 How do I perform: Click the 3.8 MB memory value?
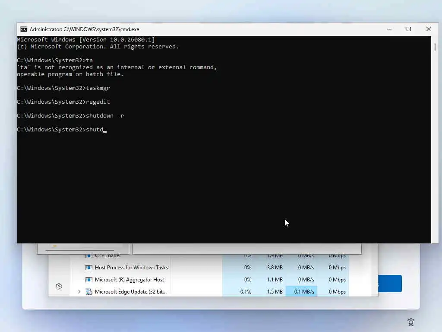(x=275, y=267)
